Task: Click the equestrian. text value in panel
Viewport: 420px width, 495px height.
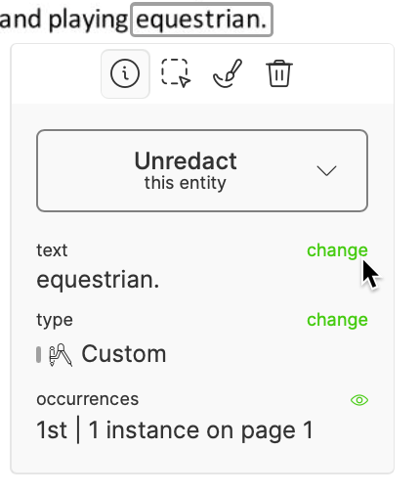Action: [x=98, y=280]
